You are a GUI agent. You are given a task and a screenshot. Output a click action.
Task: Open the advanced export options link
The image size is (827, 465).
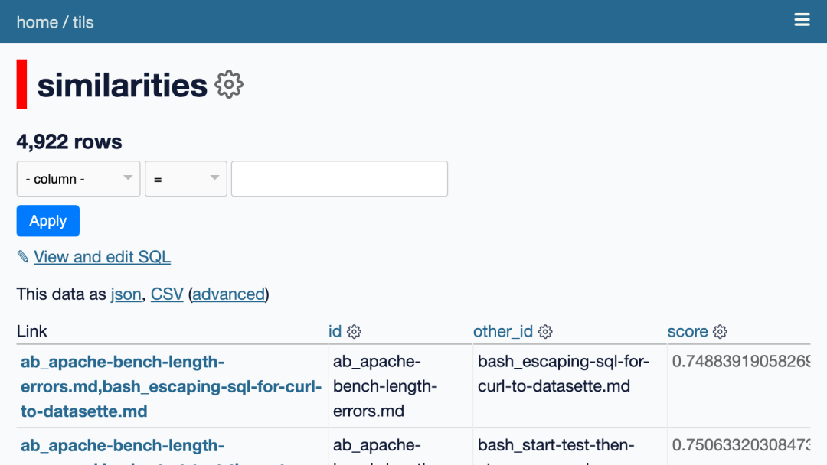coord(228,294)
